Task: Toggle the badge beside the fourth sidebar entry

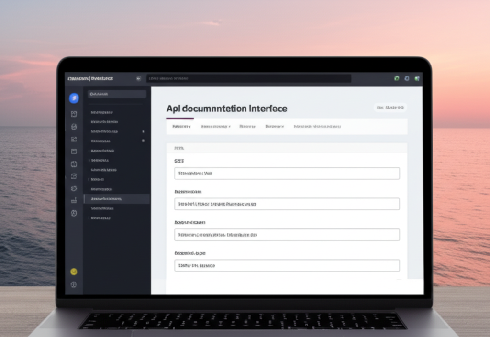Action: [x=144, y=131]
